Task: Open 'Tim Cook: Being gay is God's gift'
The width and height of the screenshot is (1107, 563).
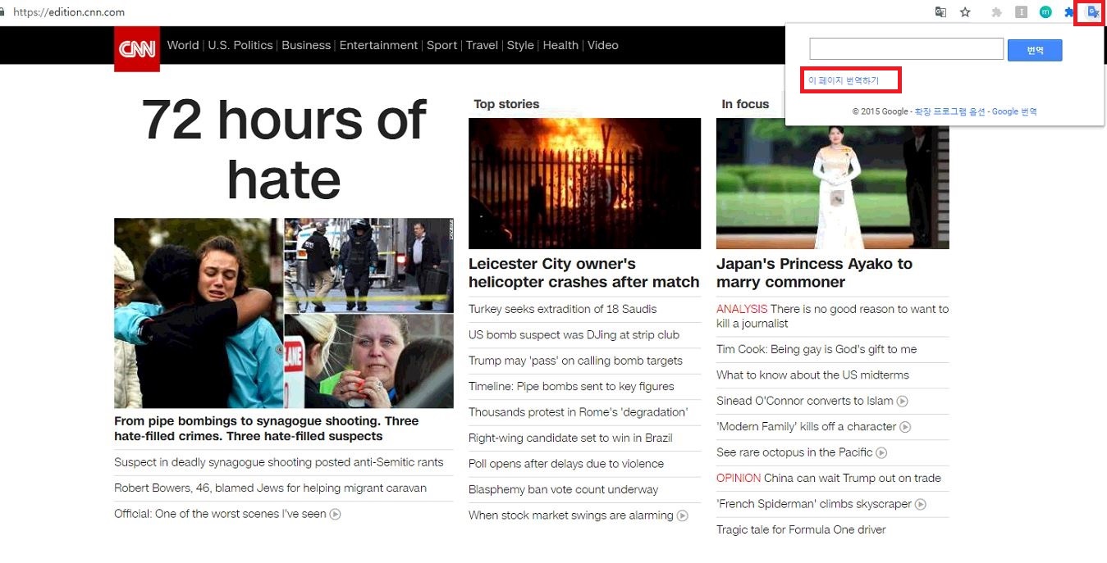Action: click(817, 349)
